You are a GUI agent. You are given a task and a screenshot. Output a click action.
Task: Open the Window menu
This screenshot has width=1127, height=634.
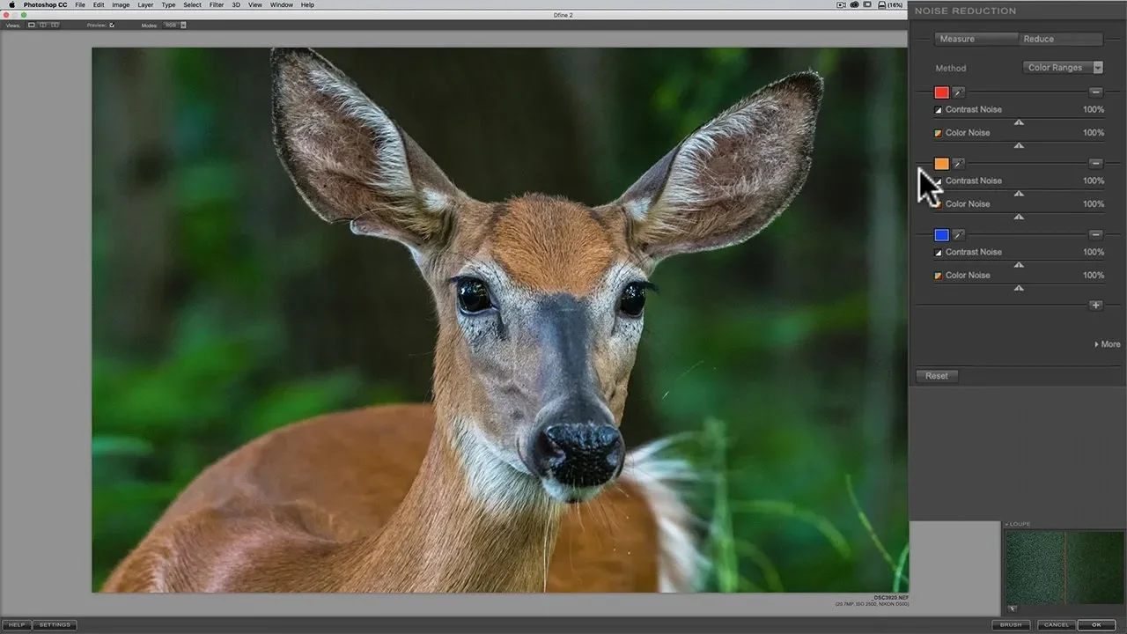tap(282, 5)
